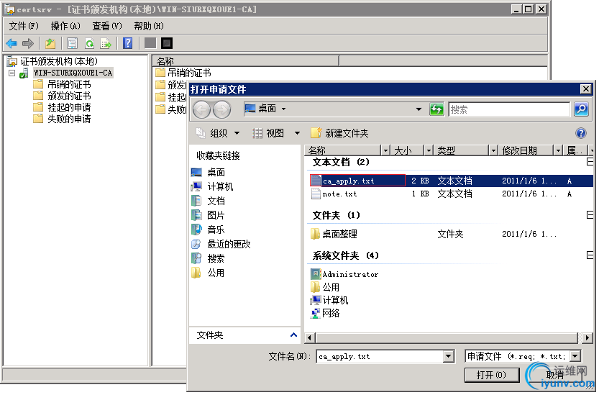Click the round blue help icon in dialog
Screen dimensions: 599x395
[581, 133]
